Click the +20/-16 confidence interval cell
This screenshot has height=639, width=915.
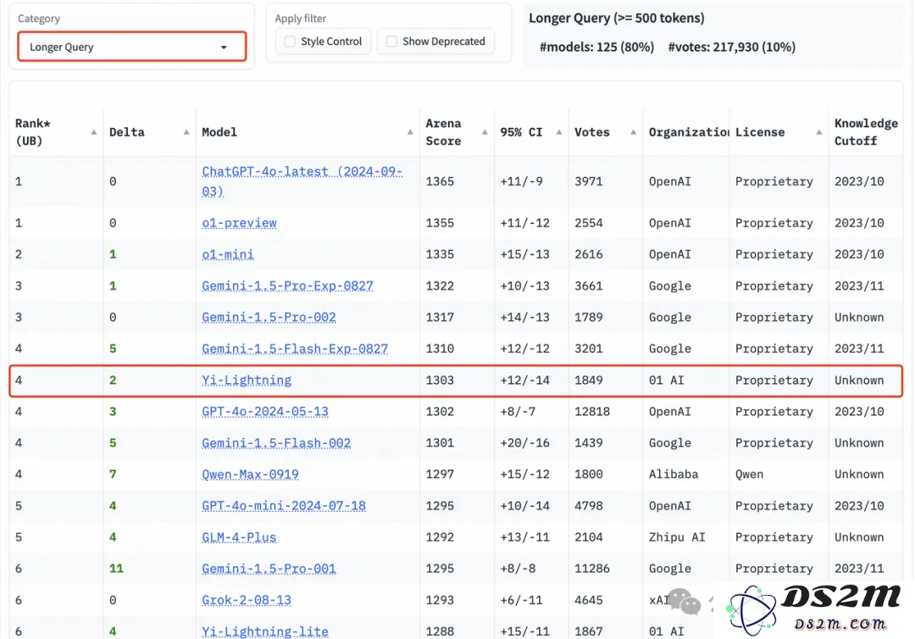click(x=524, y=443)
